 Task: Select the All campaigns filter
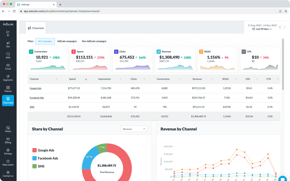45,41
